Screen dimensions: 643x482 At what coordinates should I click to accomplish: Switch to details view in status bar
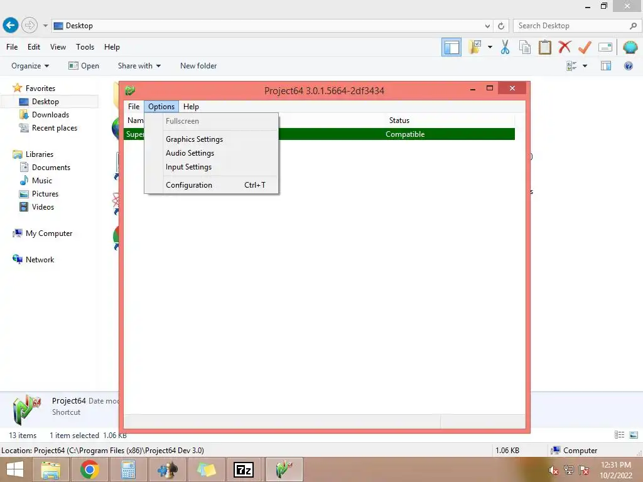pos(619,435)
